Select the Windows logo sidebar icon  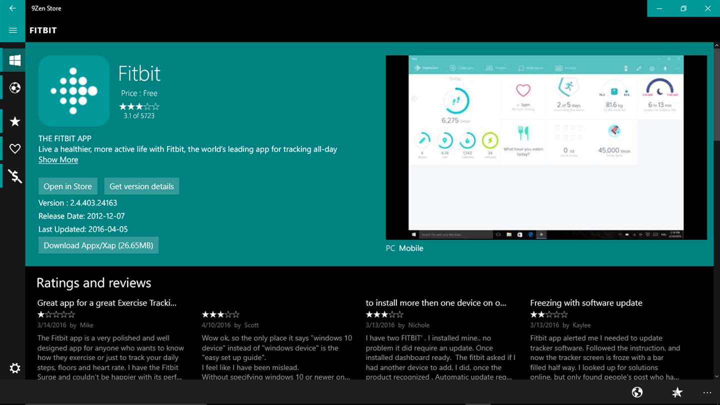[15, 60]
